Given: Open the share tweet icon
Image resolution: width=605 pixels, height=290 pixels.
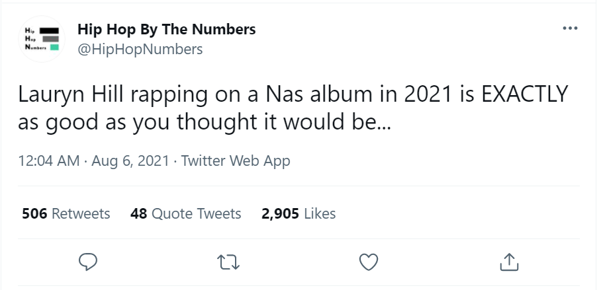Looking at the screenshot, I should point(508,262).
